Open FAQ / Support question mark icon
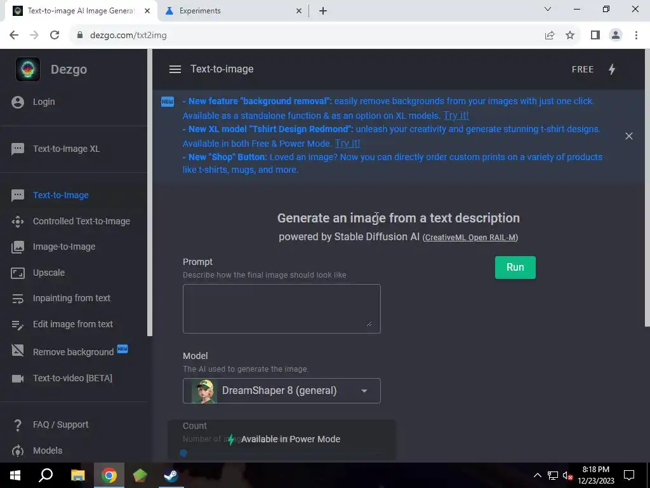 coord(18,425)
